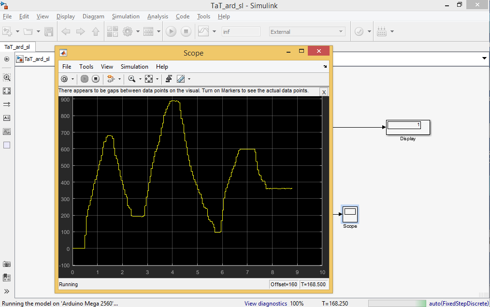
Task: Click the auto(FixedStepDiscrete) solver link
Action: pos(459,303)
